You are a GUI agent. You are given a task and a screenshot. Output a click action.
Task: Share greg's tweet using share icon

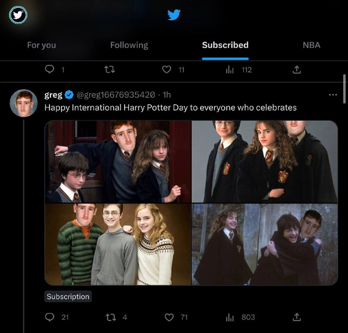point(297,317)
